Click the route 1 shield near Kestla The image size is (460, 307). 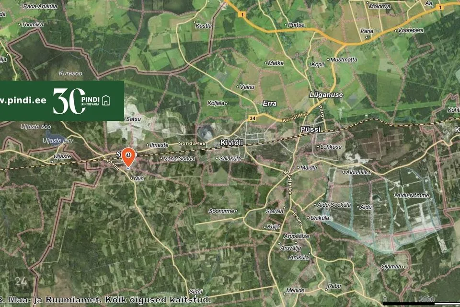(242, 14)
